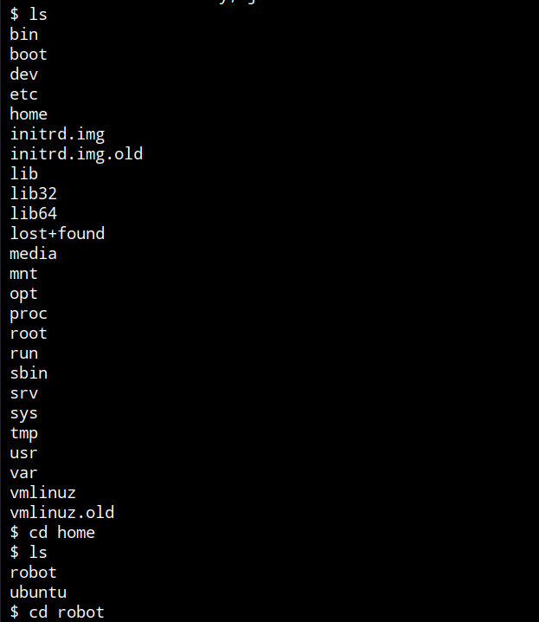Click the 'lib32' line
539x622 pixels.
point(33,193)
